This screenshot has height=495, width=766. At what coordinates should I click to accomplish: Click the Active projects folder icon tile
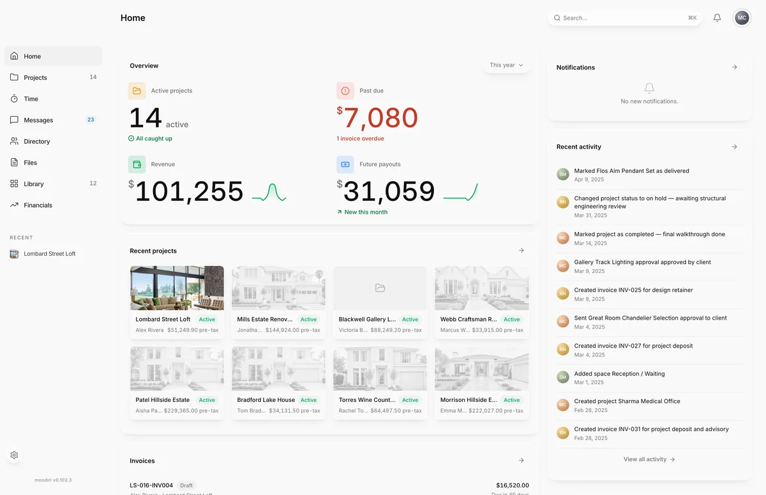pyautogui.click(x=137, y=91)
